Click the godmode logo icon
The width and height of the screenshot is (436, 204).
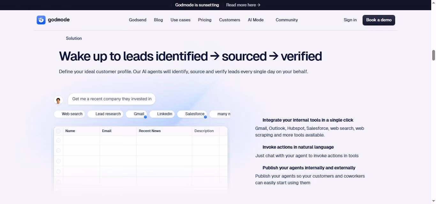pos(41,20)
